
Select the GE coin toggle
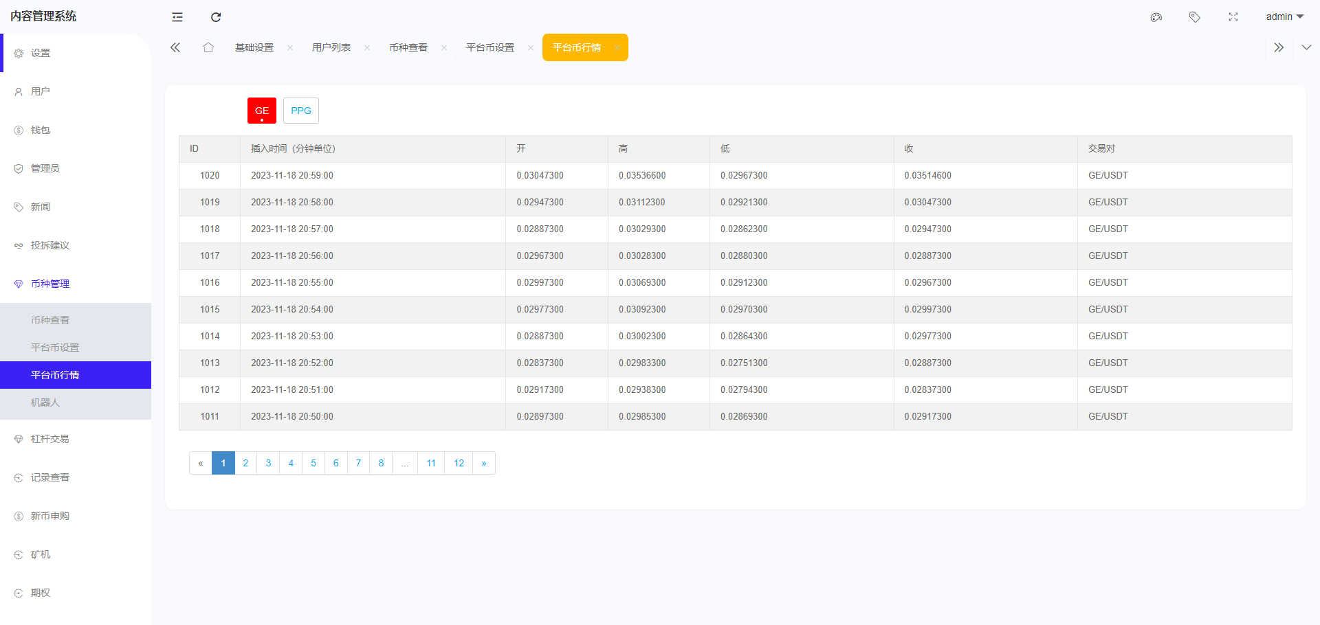(262, 111)
